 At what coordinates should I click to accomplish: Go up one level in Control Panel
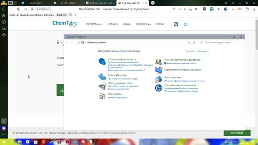[79, 43]
